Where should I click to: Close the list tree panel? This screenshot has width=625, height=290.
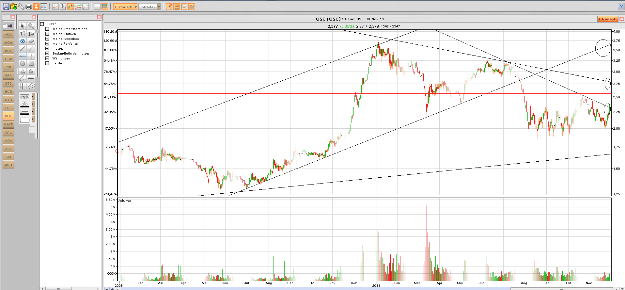pos(99,17)
